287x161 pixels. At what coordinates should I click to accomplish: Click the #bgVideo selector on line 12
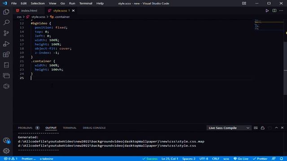click(x=39, y=23)
